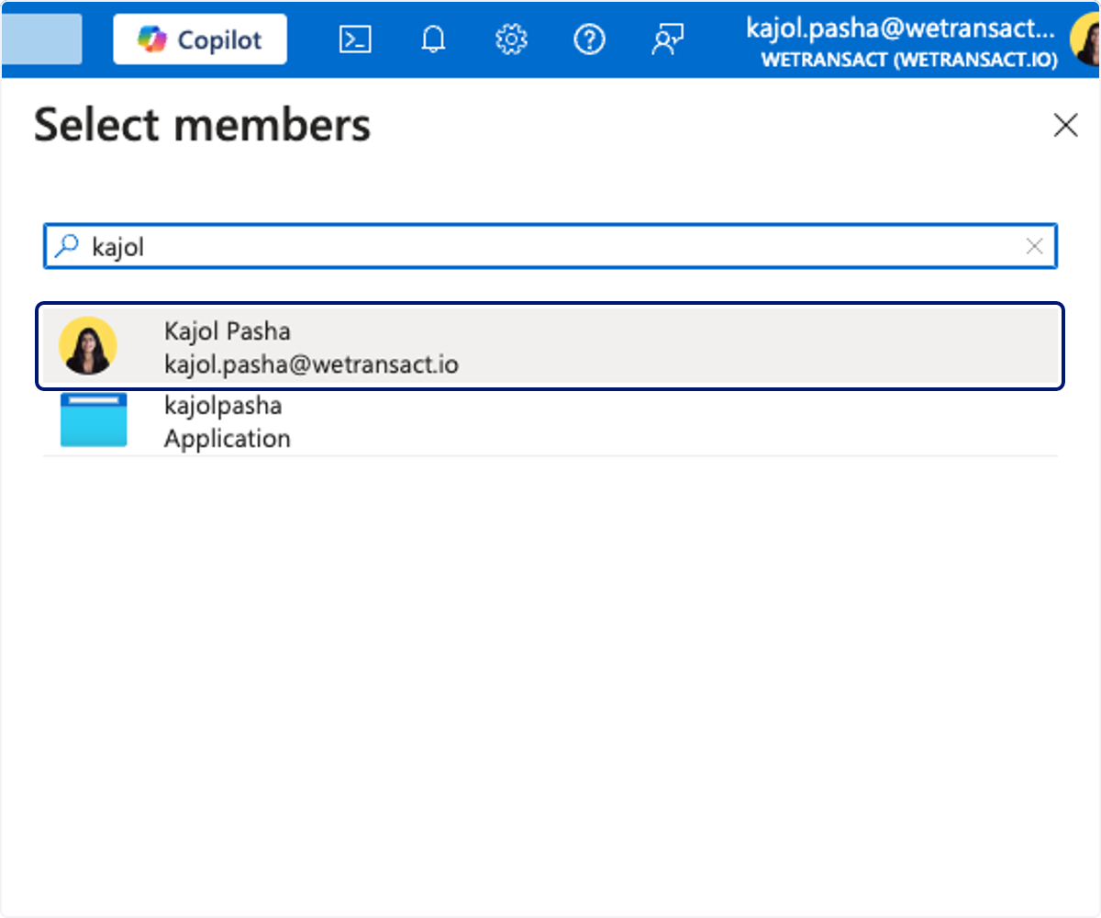Click the magnifier search icon
This screenshot has width=1101, height=918.
click(x=68, y=245)
